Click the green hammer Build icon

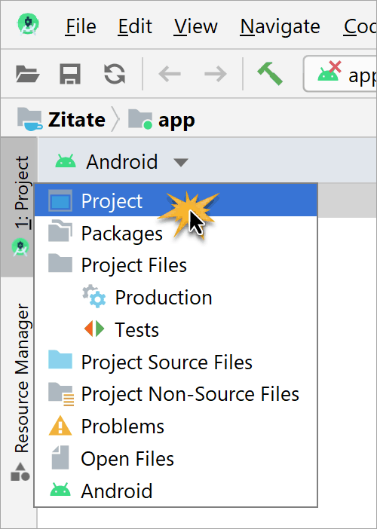pyautogui.click(x=270, y=73)
